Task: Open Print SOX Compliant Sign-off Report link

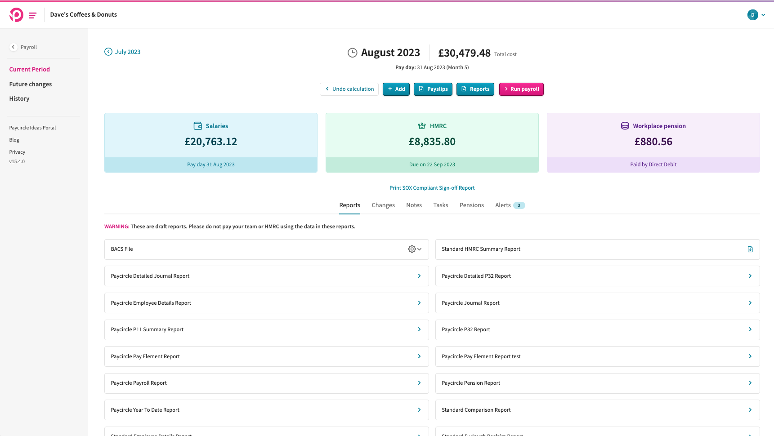Action: click(432, 188)
